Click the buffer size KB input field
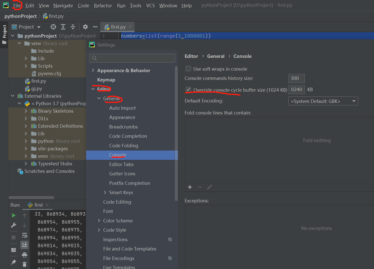 coord(296,89)
